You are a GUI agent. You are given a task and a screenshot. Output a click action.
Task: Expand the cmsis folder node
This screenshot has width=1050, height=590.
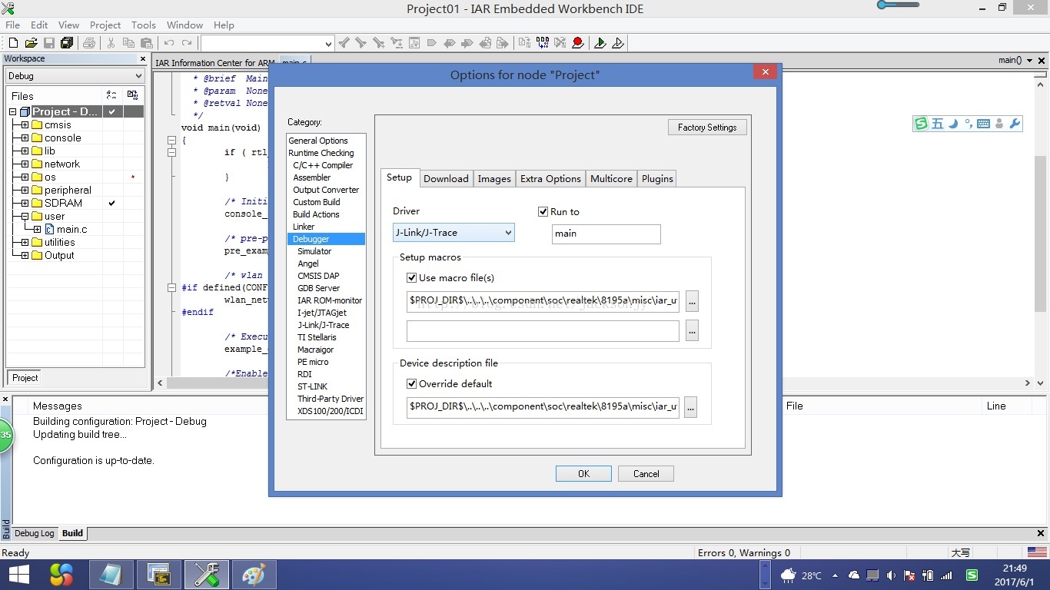25,125
